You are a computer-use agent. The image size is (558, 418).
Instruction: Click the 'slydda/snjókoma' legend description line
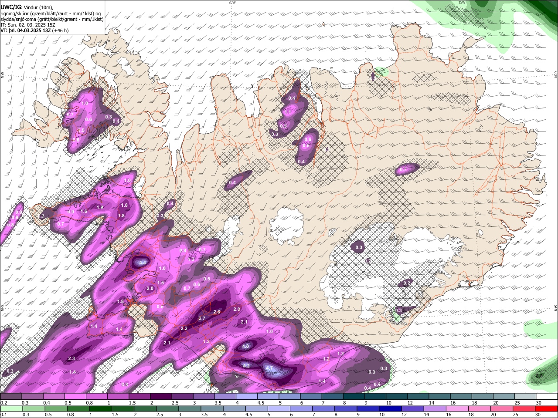click(x=52, y=19)
